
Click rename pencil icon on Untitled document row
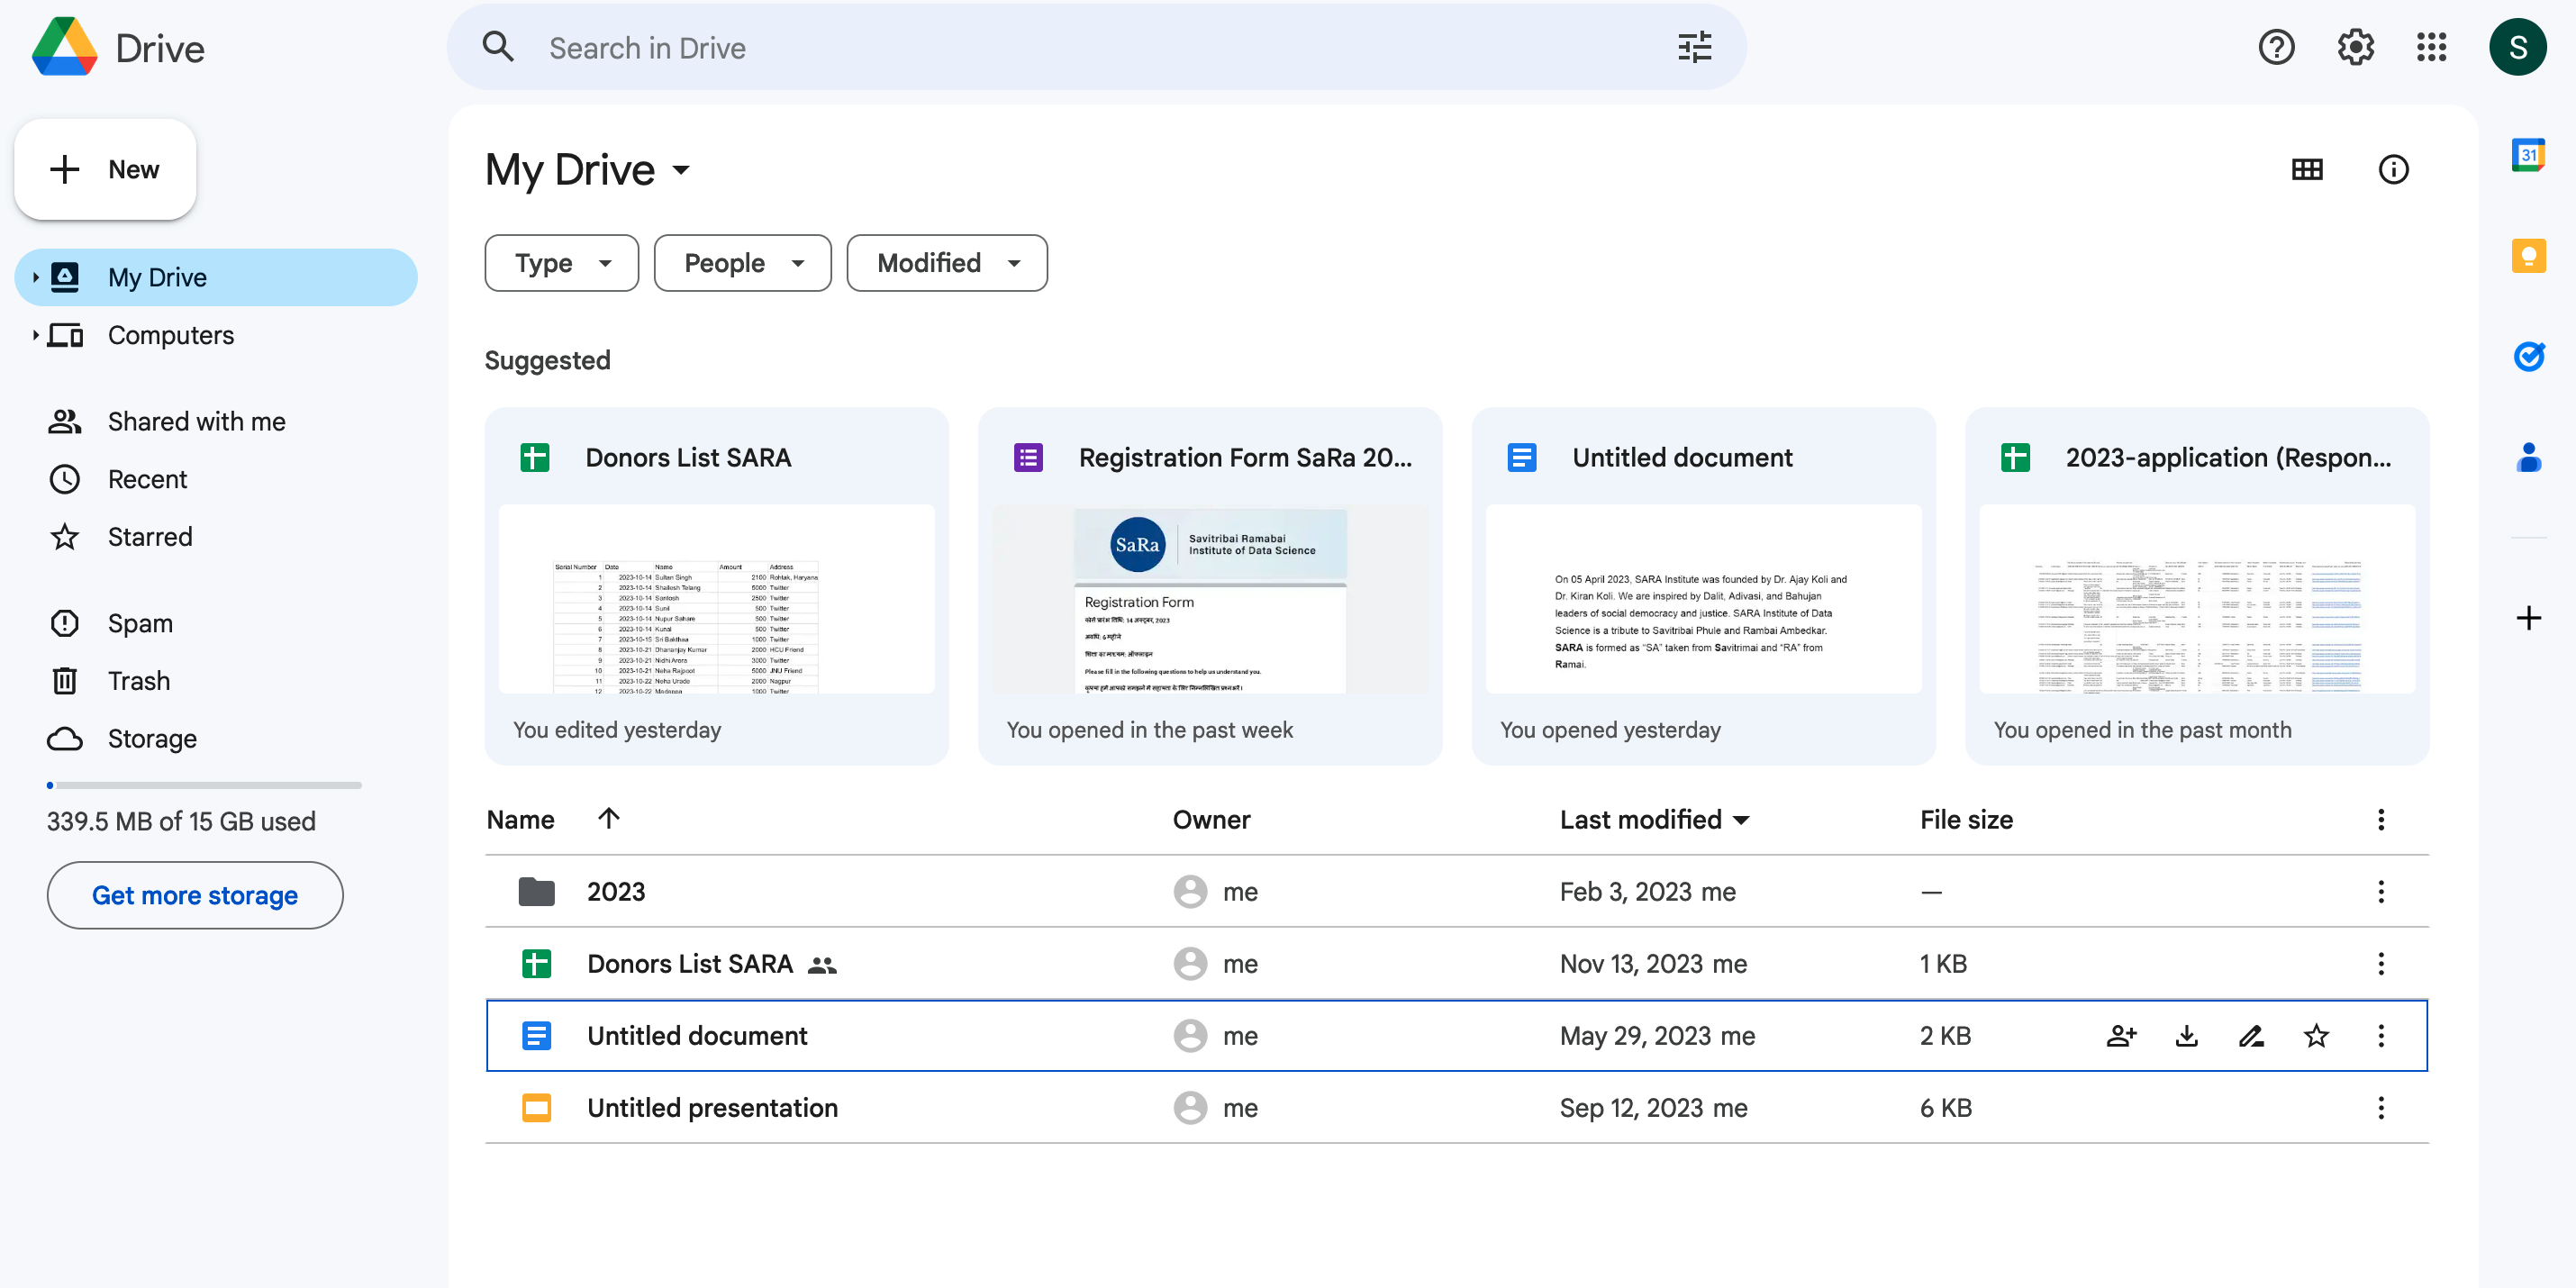coord(2251,1036)
